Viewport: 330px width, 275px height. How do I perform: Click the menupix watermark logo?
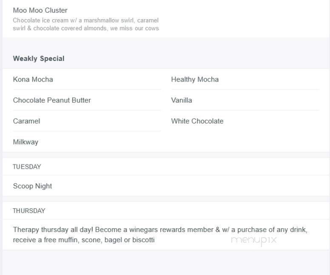[254, 240]
